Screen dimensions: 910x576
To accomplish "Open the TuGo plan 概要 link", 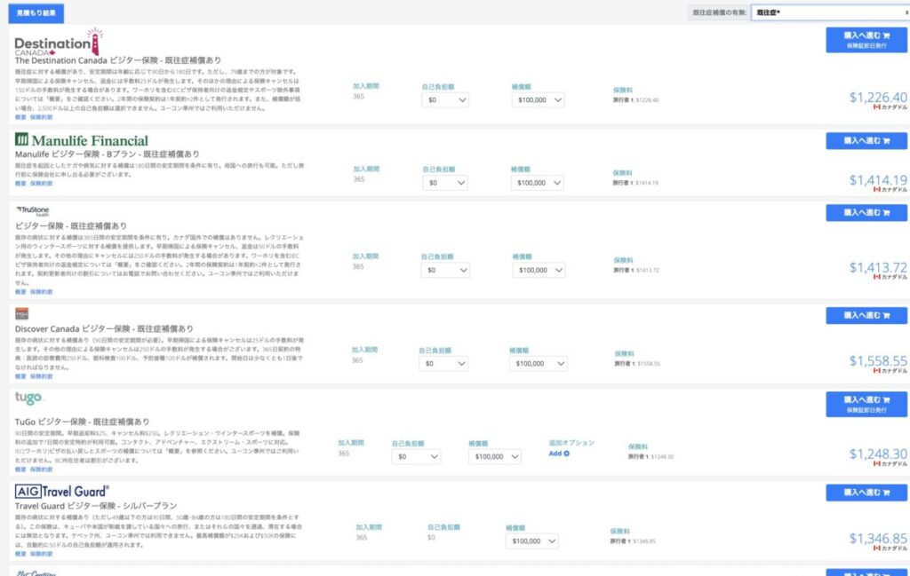I will (20, 469).
